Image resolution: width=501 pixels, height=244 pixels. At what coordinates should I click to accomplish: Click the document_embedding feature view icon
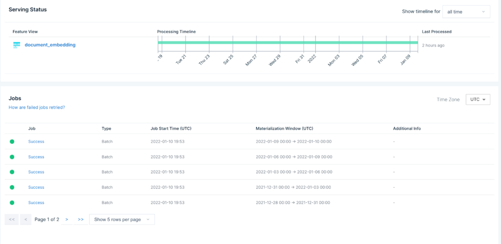17,45
